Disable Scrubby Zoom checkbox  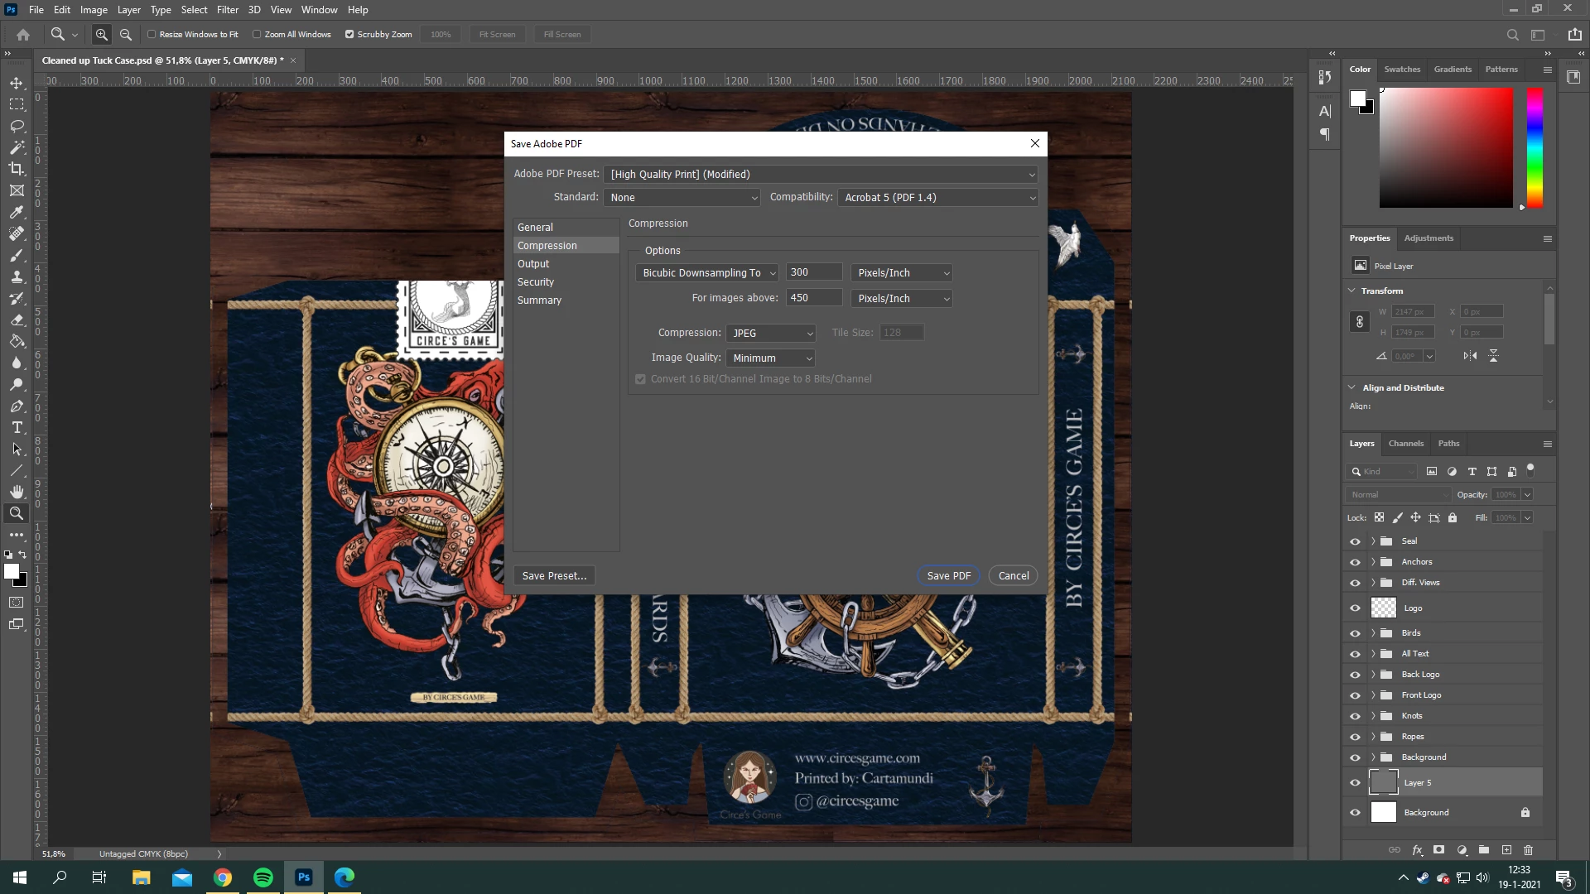[349, 35]
